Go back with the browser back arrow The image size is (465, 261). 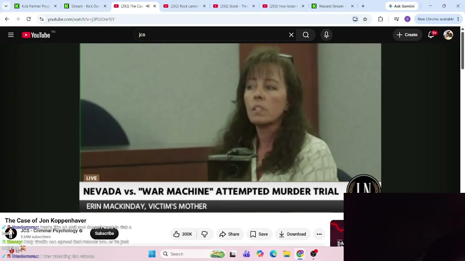7,19
